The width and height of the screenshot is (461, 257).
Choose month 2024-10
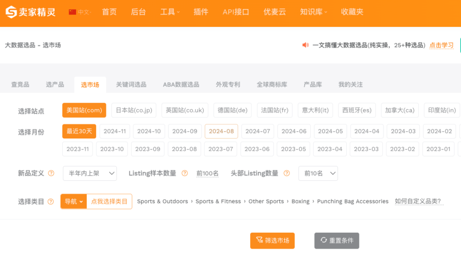149,131
